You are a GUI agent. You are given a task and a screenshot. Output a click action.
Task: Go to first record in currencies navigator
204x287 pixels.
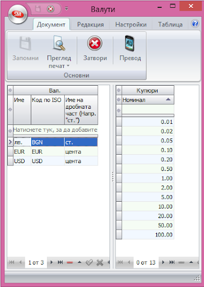[12, 262]
